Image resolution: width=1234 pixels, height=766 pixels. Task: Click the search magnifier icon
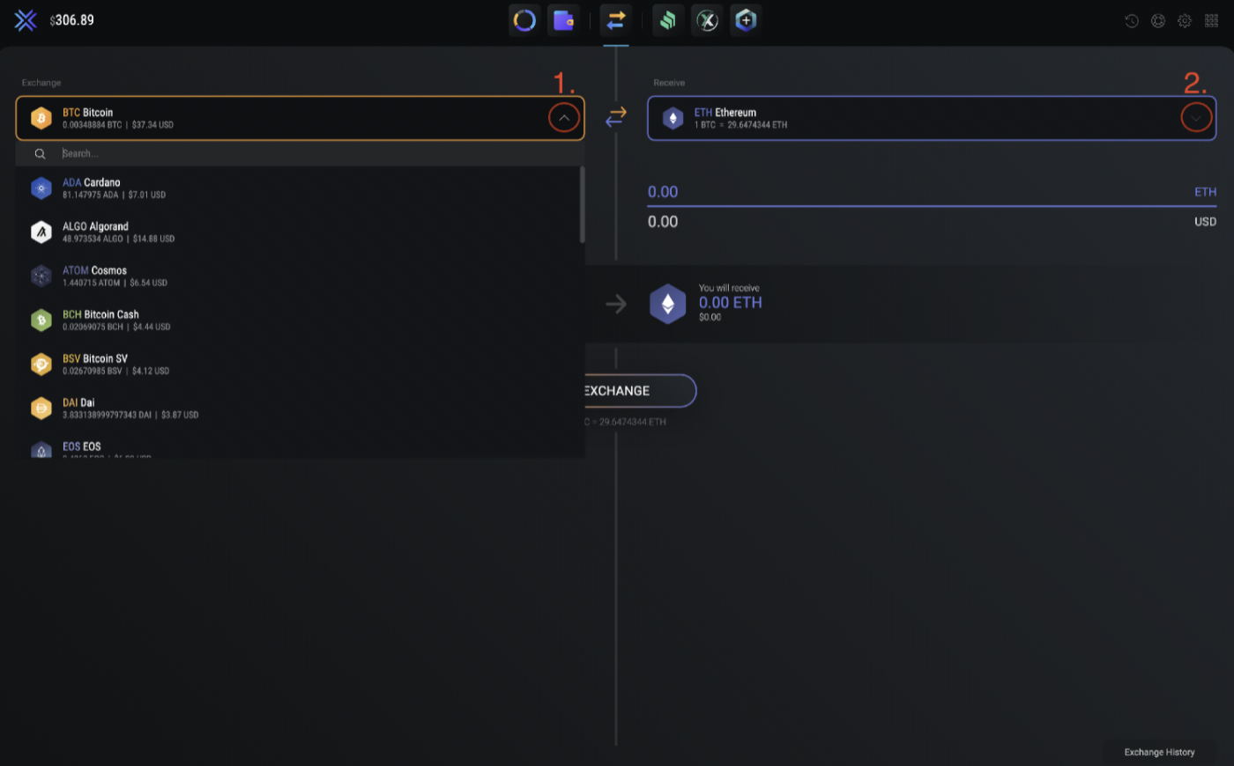point(40,154)
